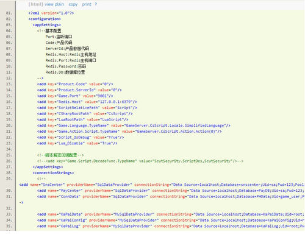The width and height of the screenshot is (305, 240).
Task: Click the 'Redis.Password:' comment line
Action: pyautogui.click(x=66, y=66)
